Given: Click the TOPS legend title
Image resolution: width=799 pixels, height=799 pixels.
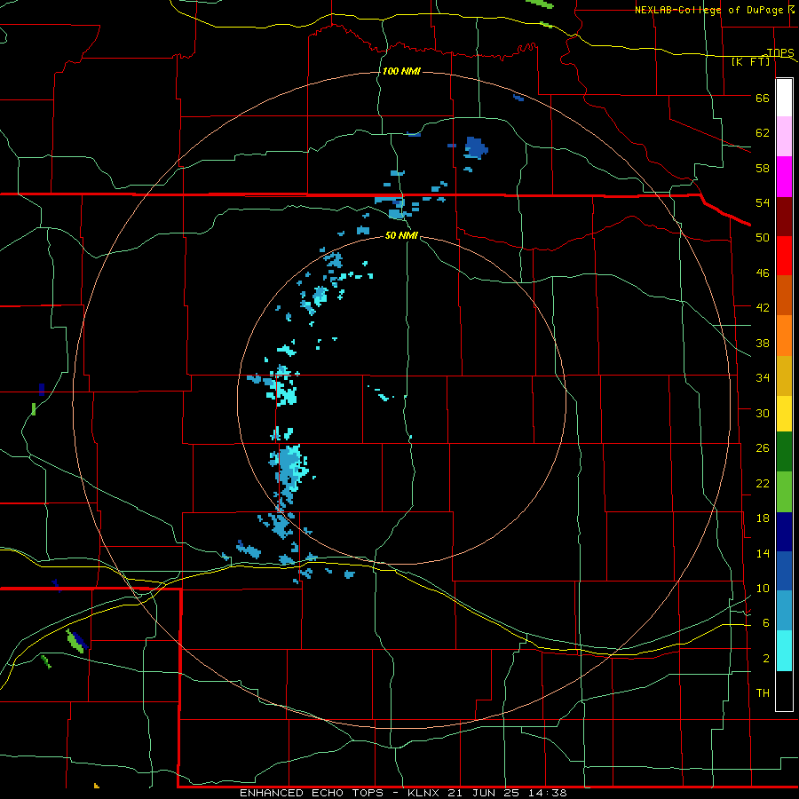Looking at the screenshot, I should tap(780, 52).
